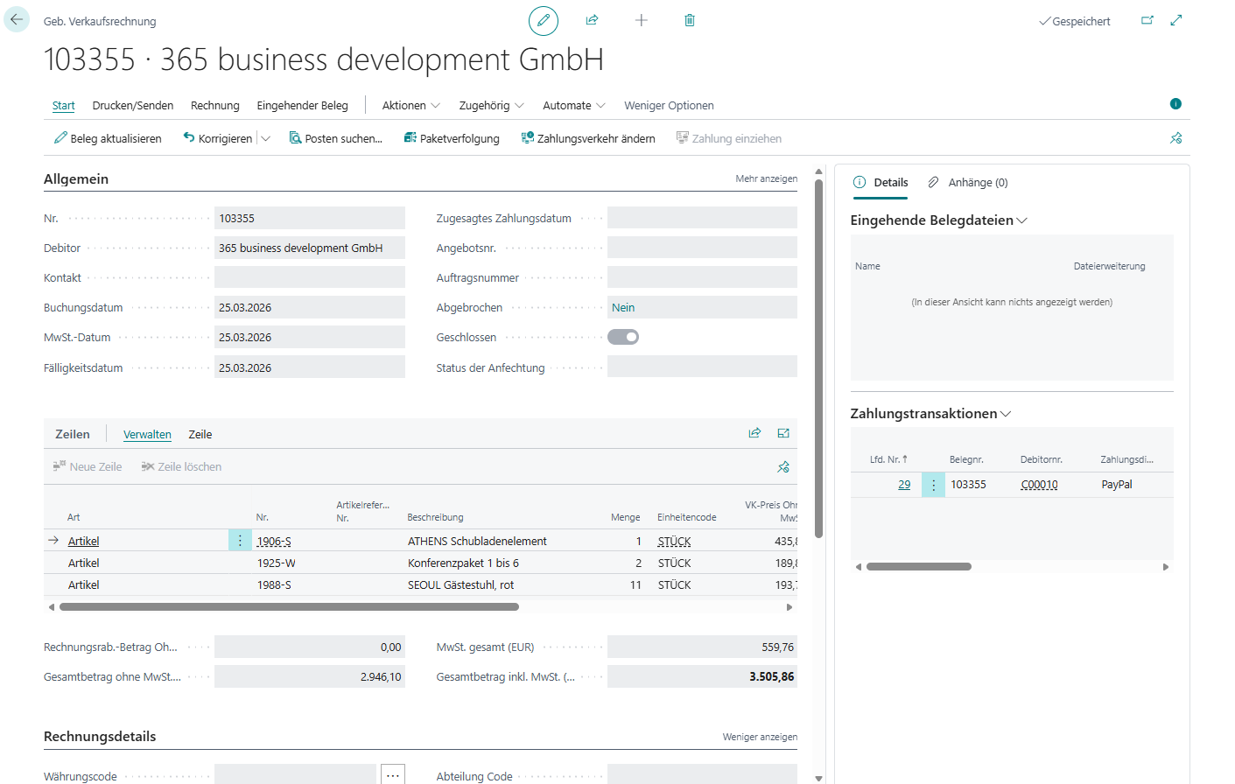
Task: Switch to the Anhänge (0) tab
Action: click(x=968, y=182)
